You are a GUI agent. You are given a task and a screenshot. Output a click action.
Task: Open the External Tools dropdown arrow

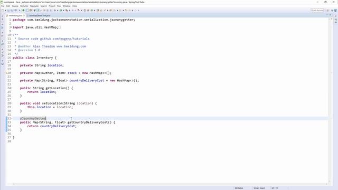[x=70, y=11]
